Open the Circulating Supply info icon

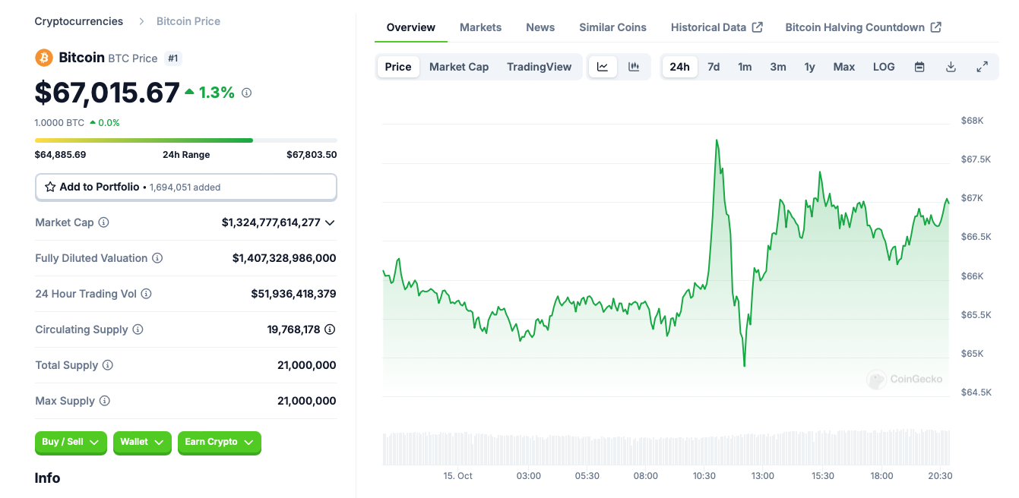(138, 329)
